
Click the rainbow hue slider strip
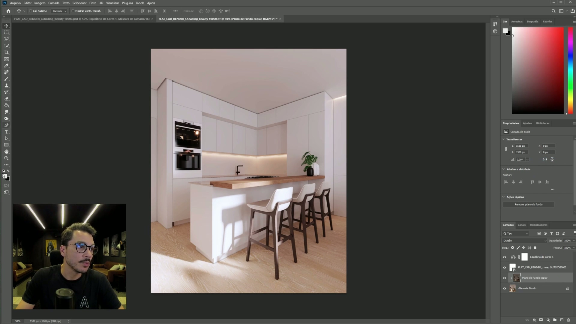(x=570, y=70)
